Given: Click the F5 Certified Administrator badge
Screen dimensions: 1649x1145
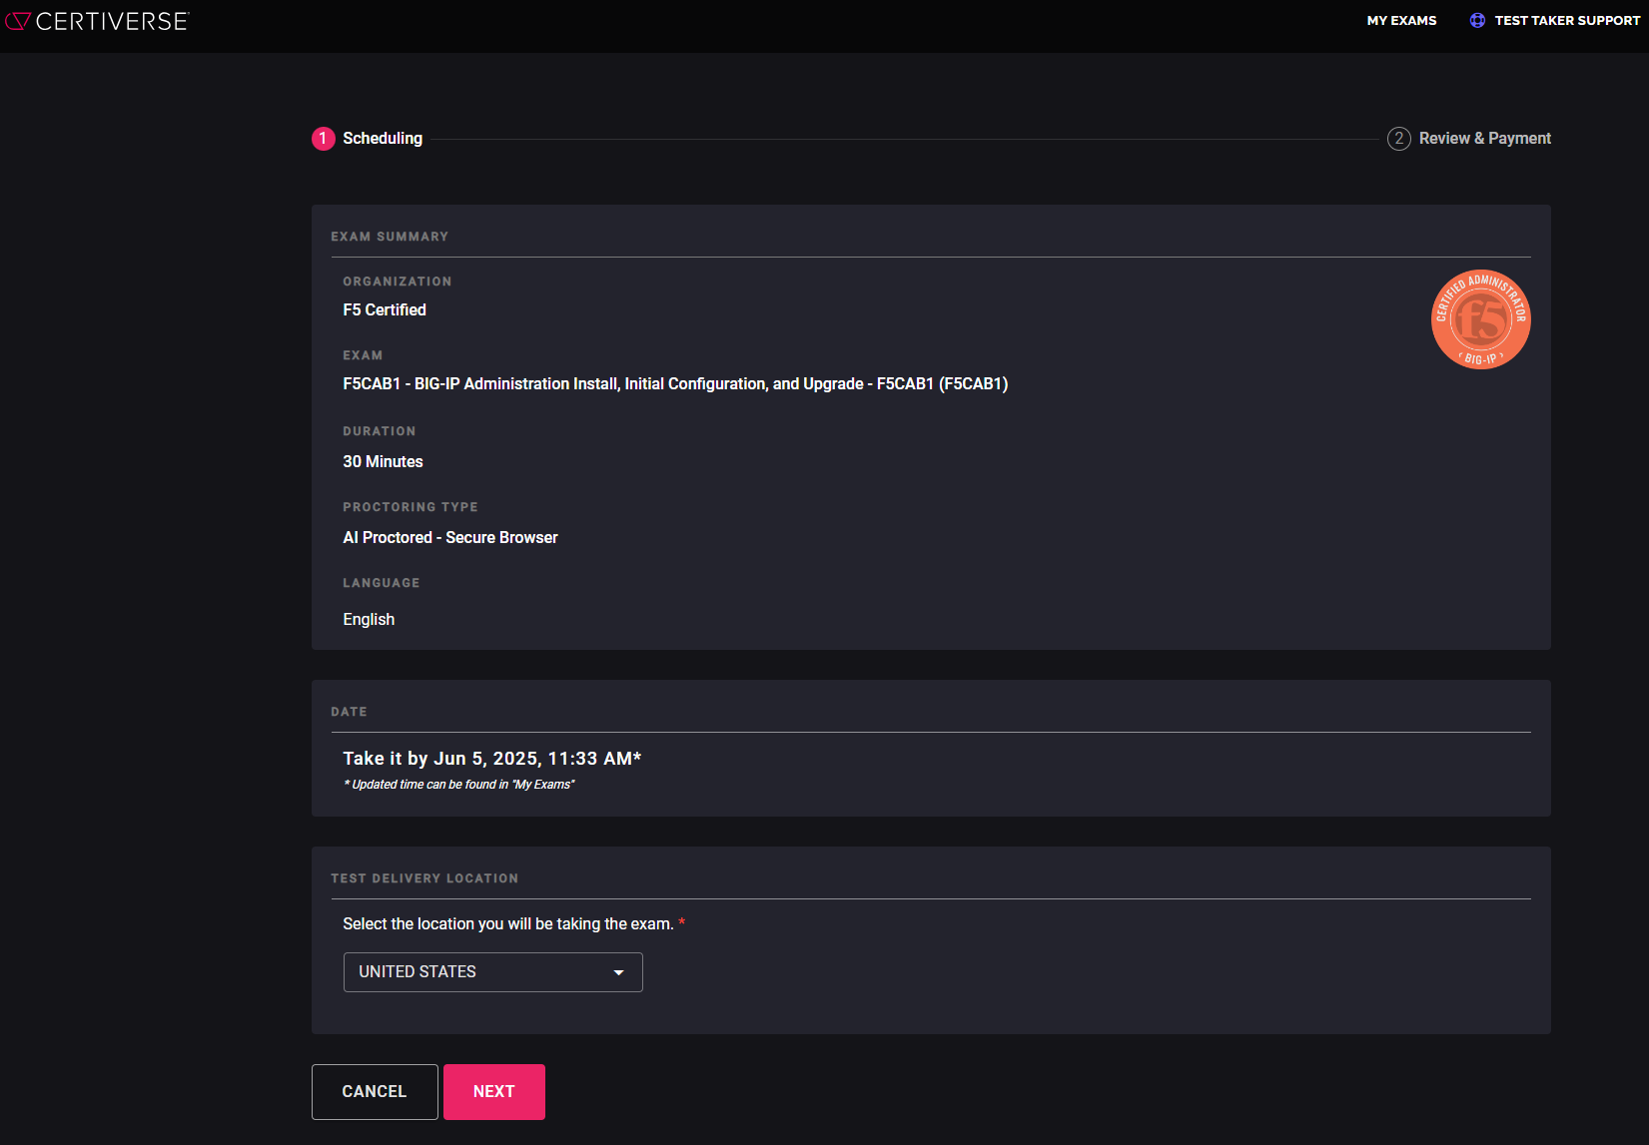Looking at the screenshot, I should point(1480,319).
